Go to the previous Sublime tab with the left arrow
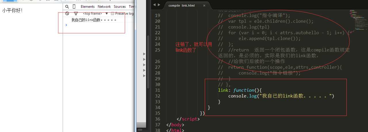 pos(154,5)
